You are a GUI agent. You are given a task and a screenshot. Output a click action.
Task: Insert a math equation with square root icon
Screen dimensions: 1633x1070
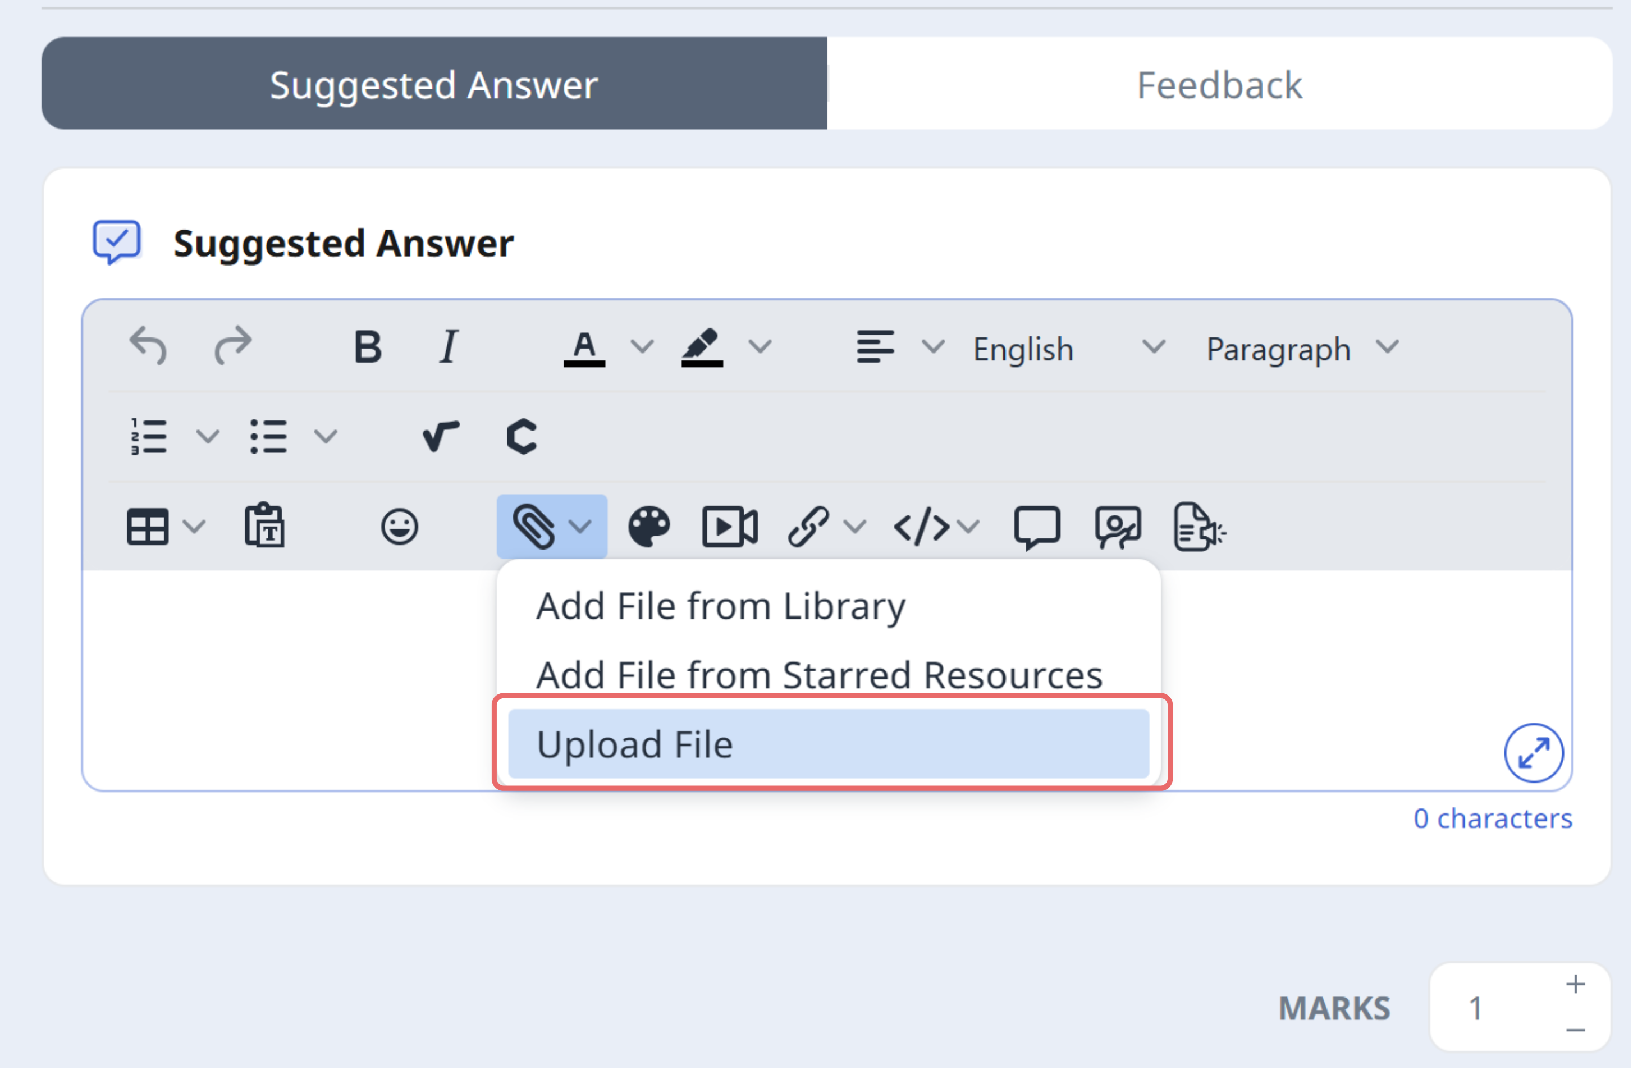[x=441, y=437]
